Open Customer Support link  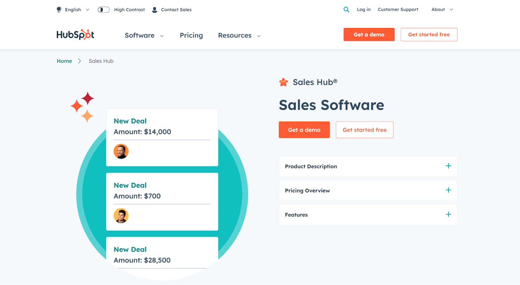click(x=398, y=9)
